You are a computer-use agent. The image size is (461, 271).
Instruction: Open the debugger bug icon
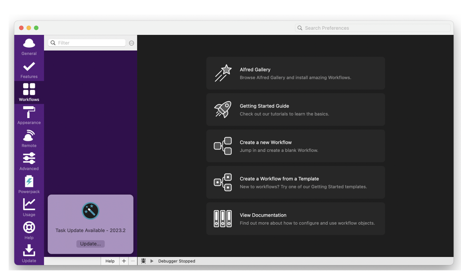(143, 261)
